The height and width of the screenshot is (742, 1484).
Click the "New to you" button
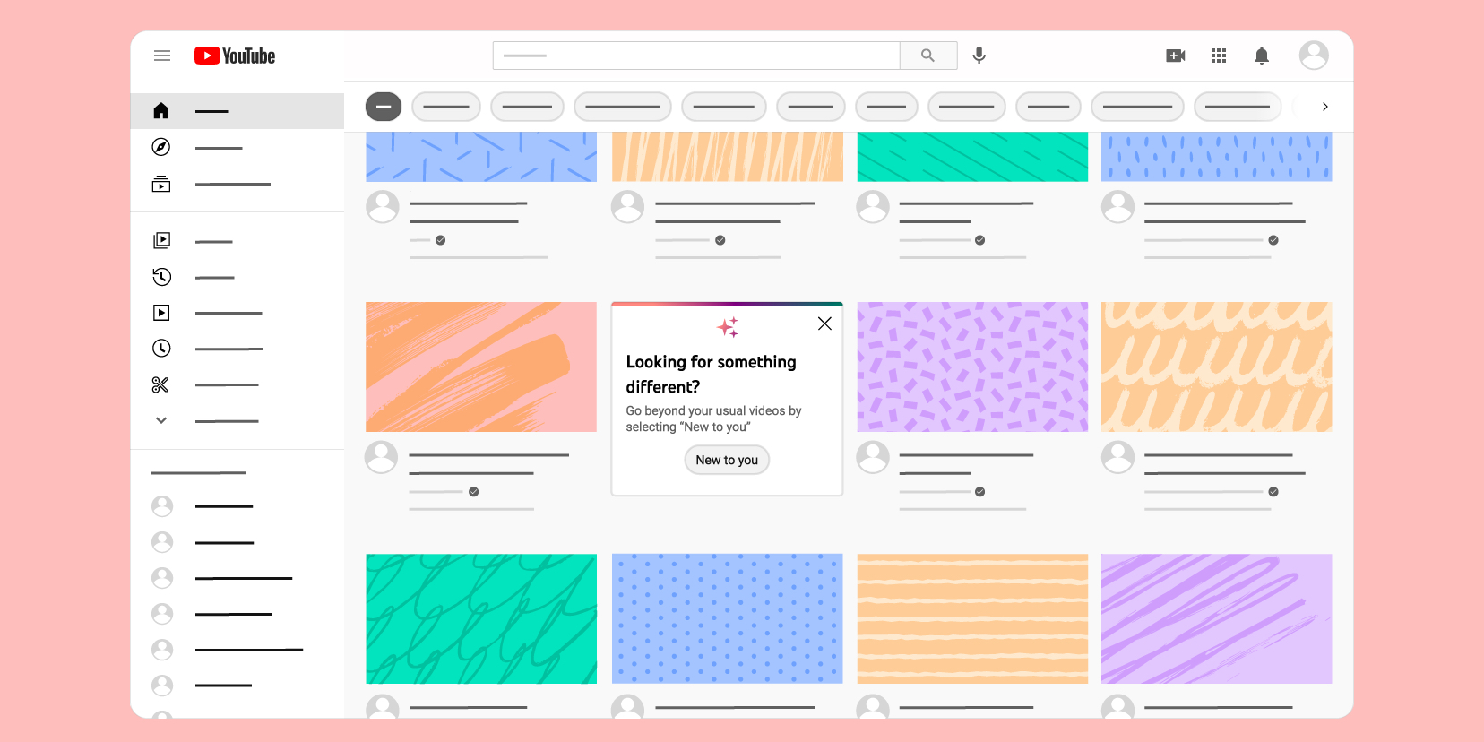[727, 460]
